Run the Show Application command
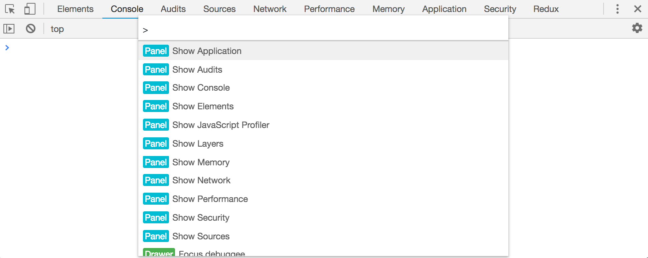 323,51
